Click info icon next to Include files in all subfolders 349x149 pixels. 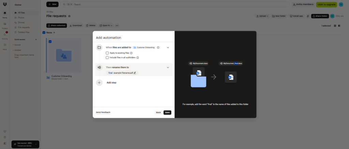(138, 58)
